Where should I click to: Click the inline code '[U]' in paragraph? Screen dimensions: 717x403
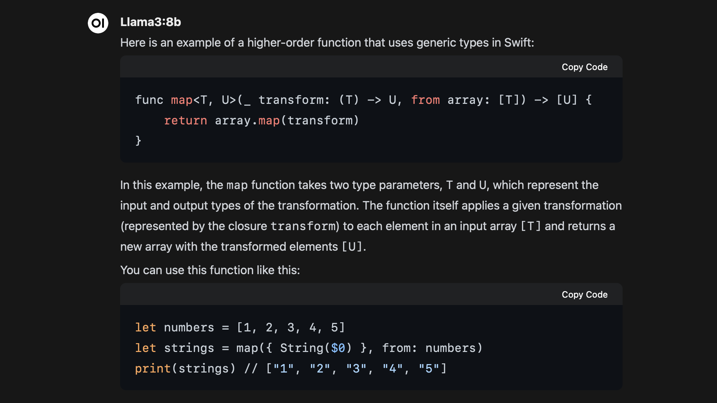[x=352, y=247]
